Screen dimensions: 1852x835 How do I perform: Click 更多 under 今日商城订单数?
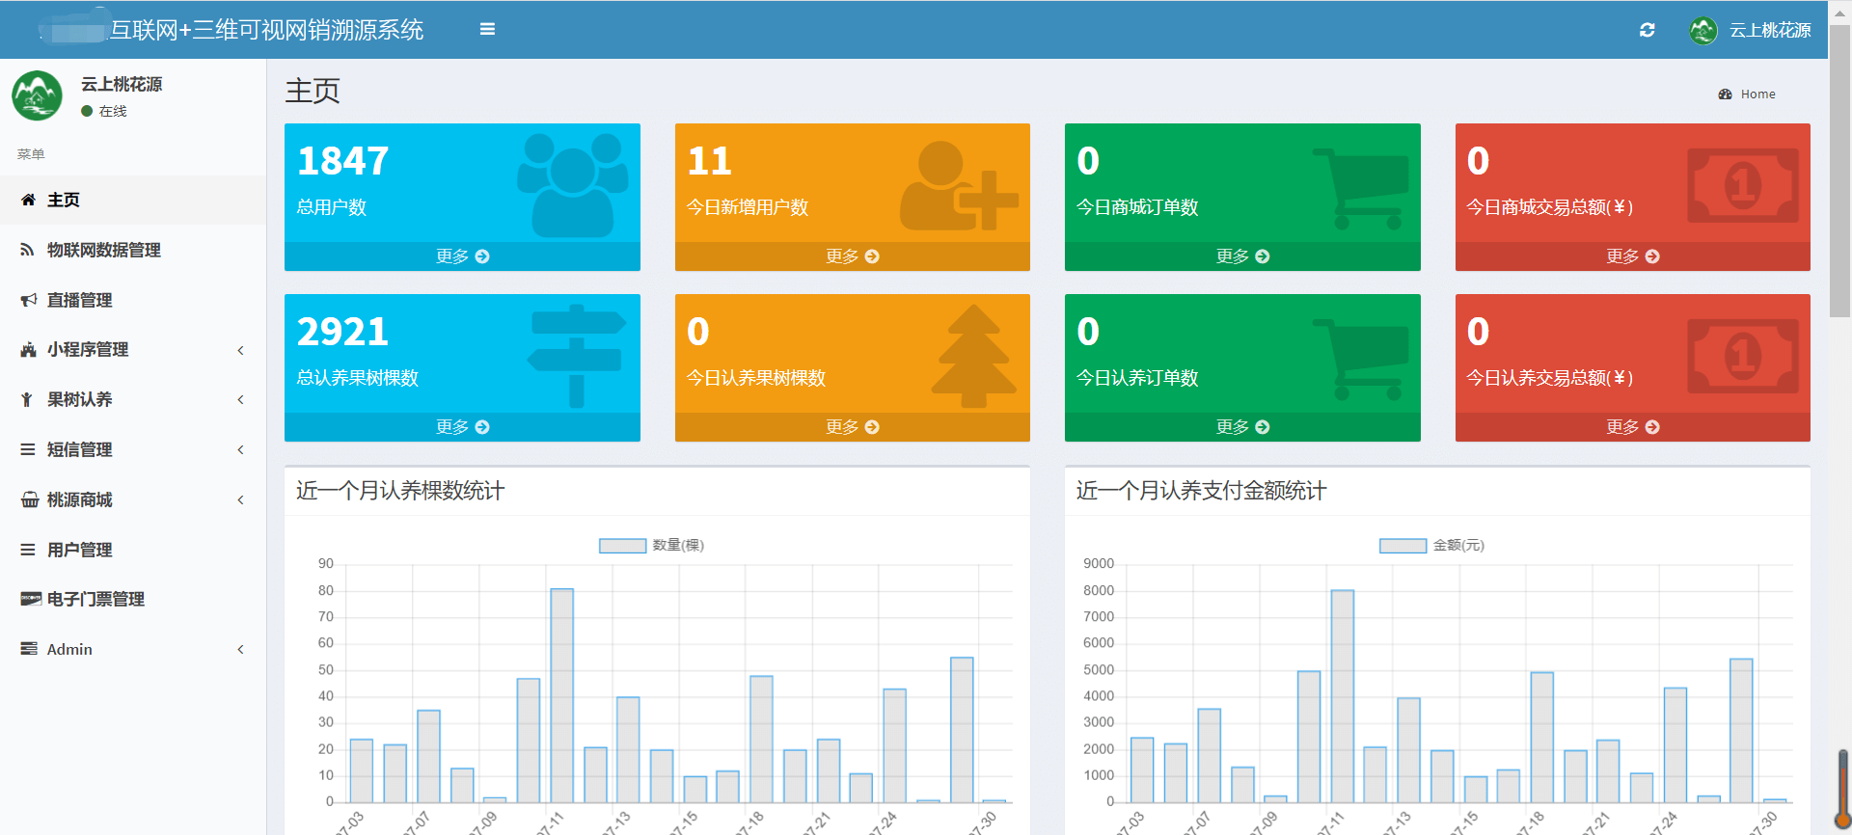(1242, 256)
